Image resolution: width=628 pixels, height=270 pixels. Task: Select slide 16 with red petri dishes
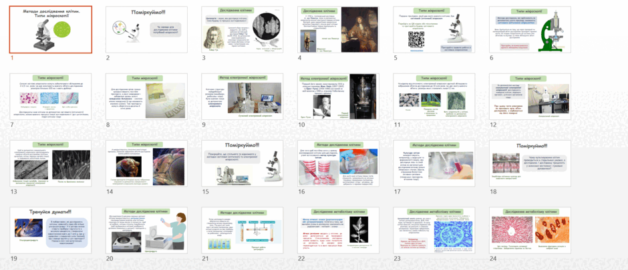tap(338, 163)
